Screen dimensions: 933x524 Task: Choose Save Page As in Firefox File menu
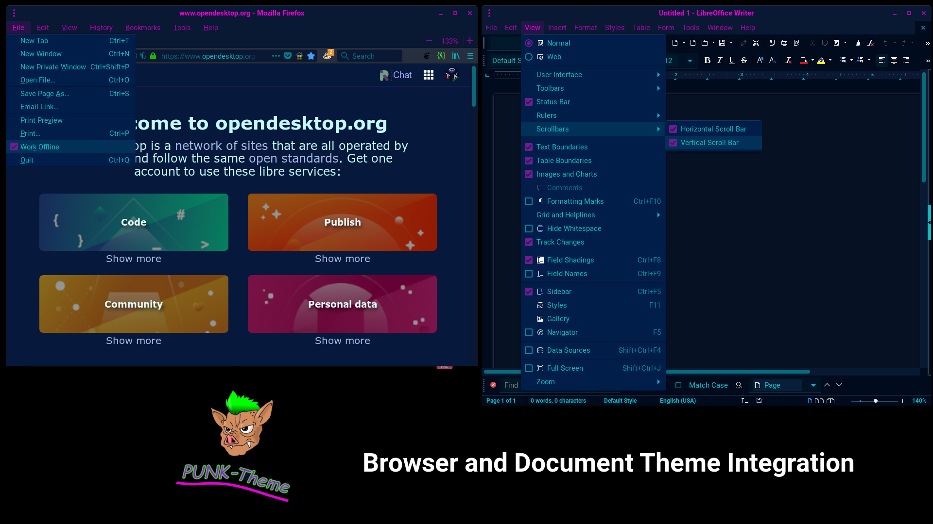71,94
